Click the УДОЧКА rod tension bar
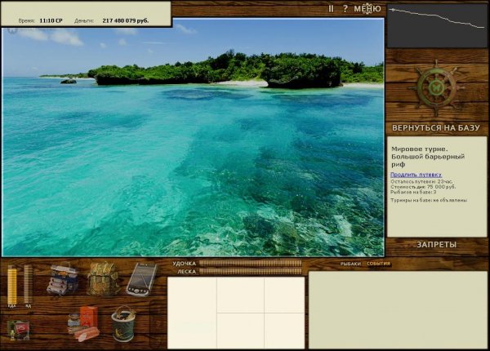 (x=251, y=263)
